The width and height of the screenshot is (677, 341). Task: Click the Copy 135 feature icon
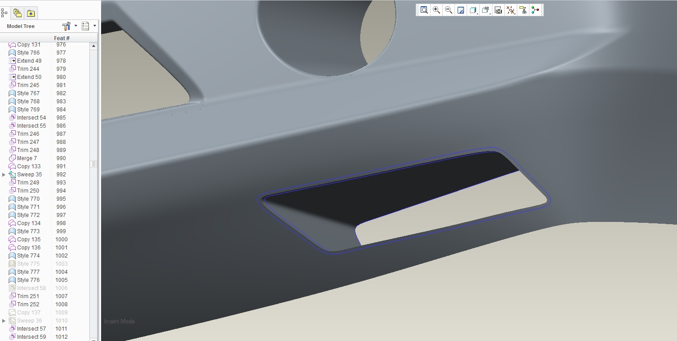[12, 240]
